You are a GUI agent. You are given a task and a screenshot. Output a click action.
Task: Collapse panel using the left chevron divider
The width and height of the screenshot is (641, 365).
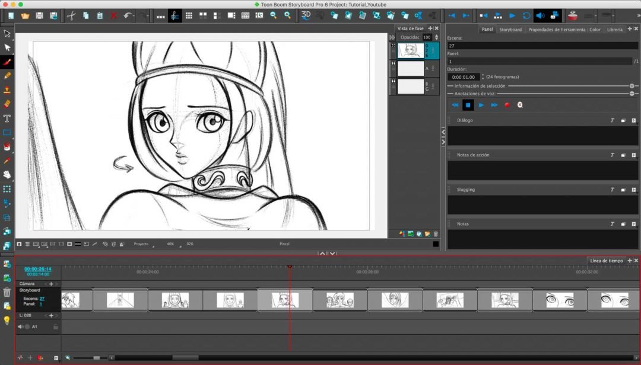click(443, 132)
